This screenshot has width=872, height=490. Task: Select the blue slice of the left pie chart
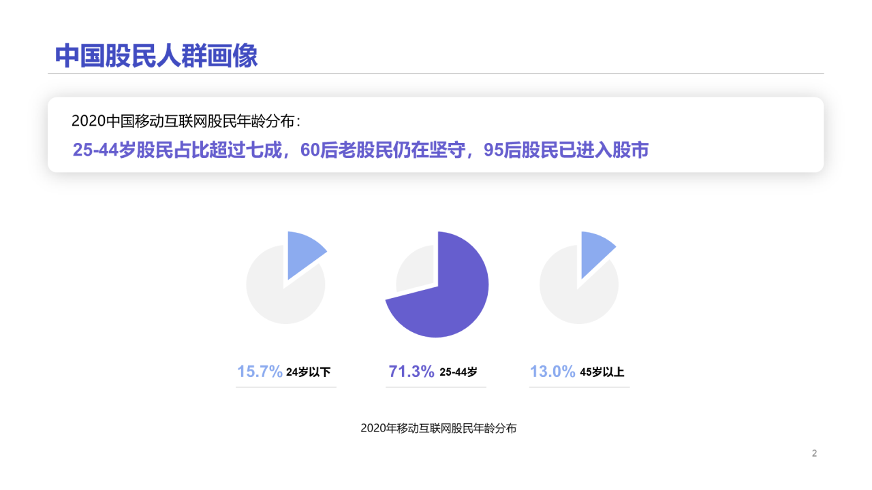302,252
